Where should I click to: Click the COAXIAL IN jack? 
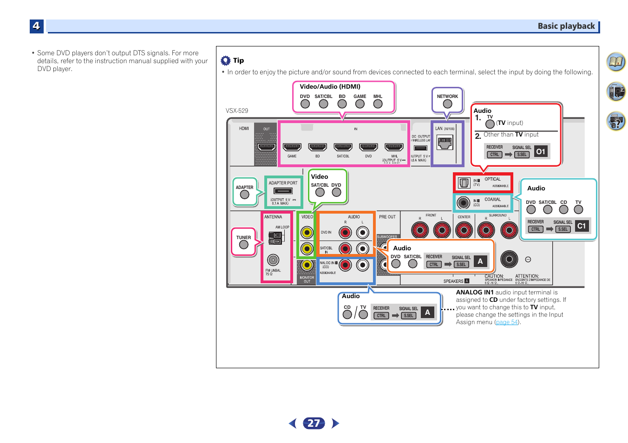coord(463,202)
